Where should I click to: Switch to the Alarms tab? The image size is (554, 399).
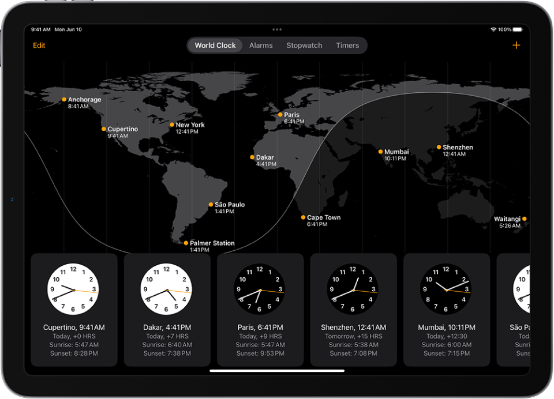tap(261, 45)
